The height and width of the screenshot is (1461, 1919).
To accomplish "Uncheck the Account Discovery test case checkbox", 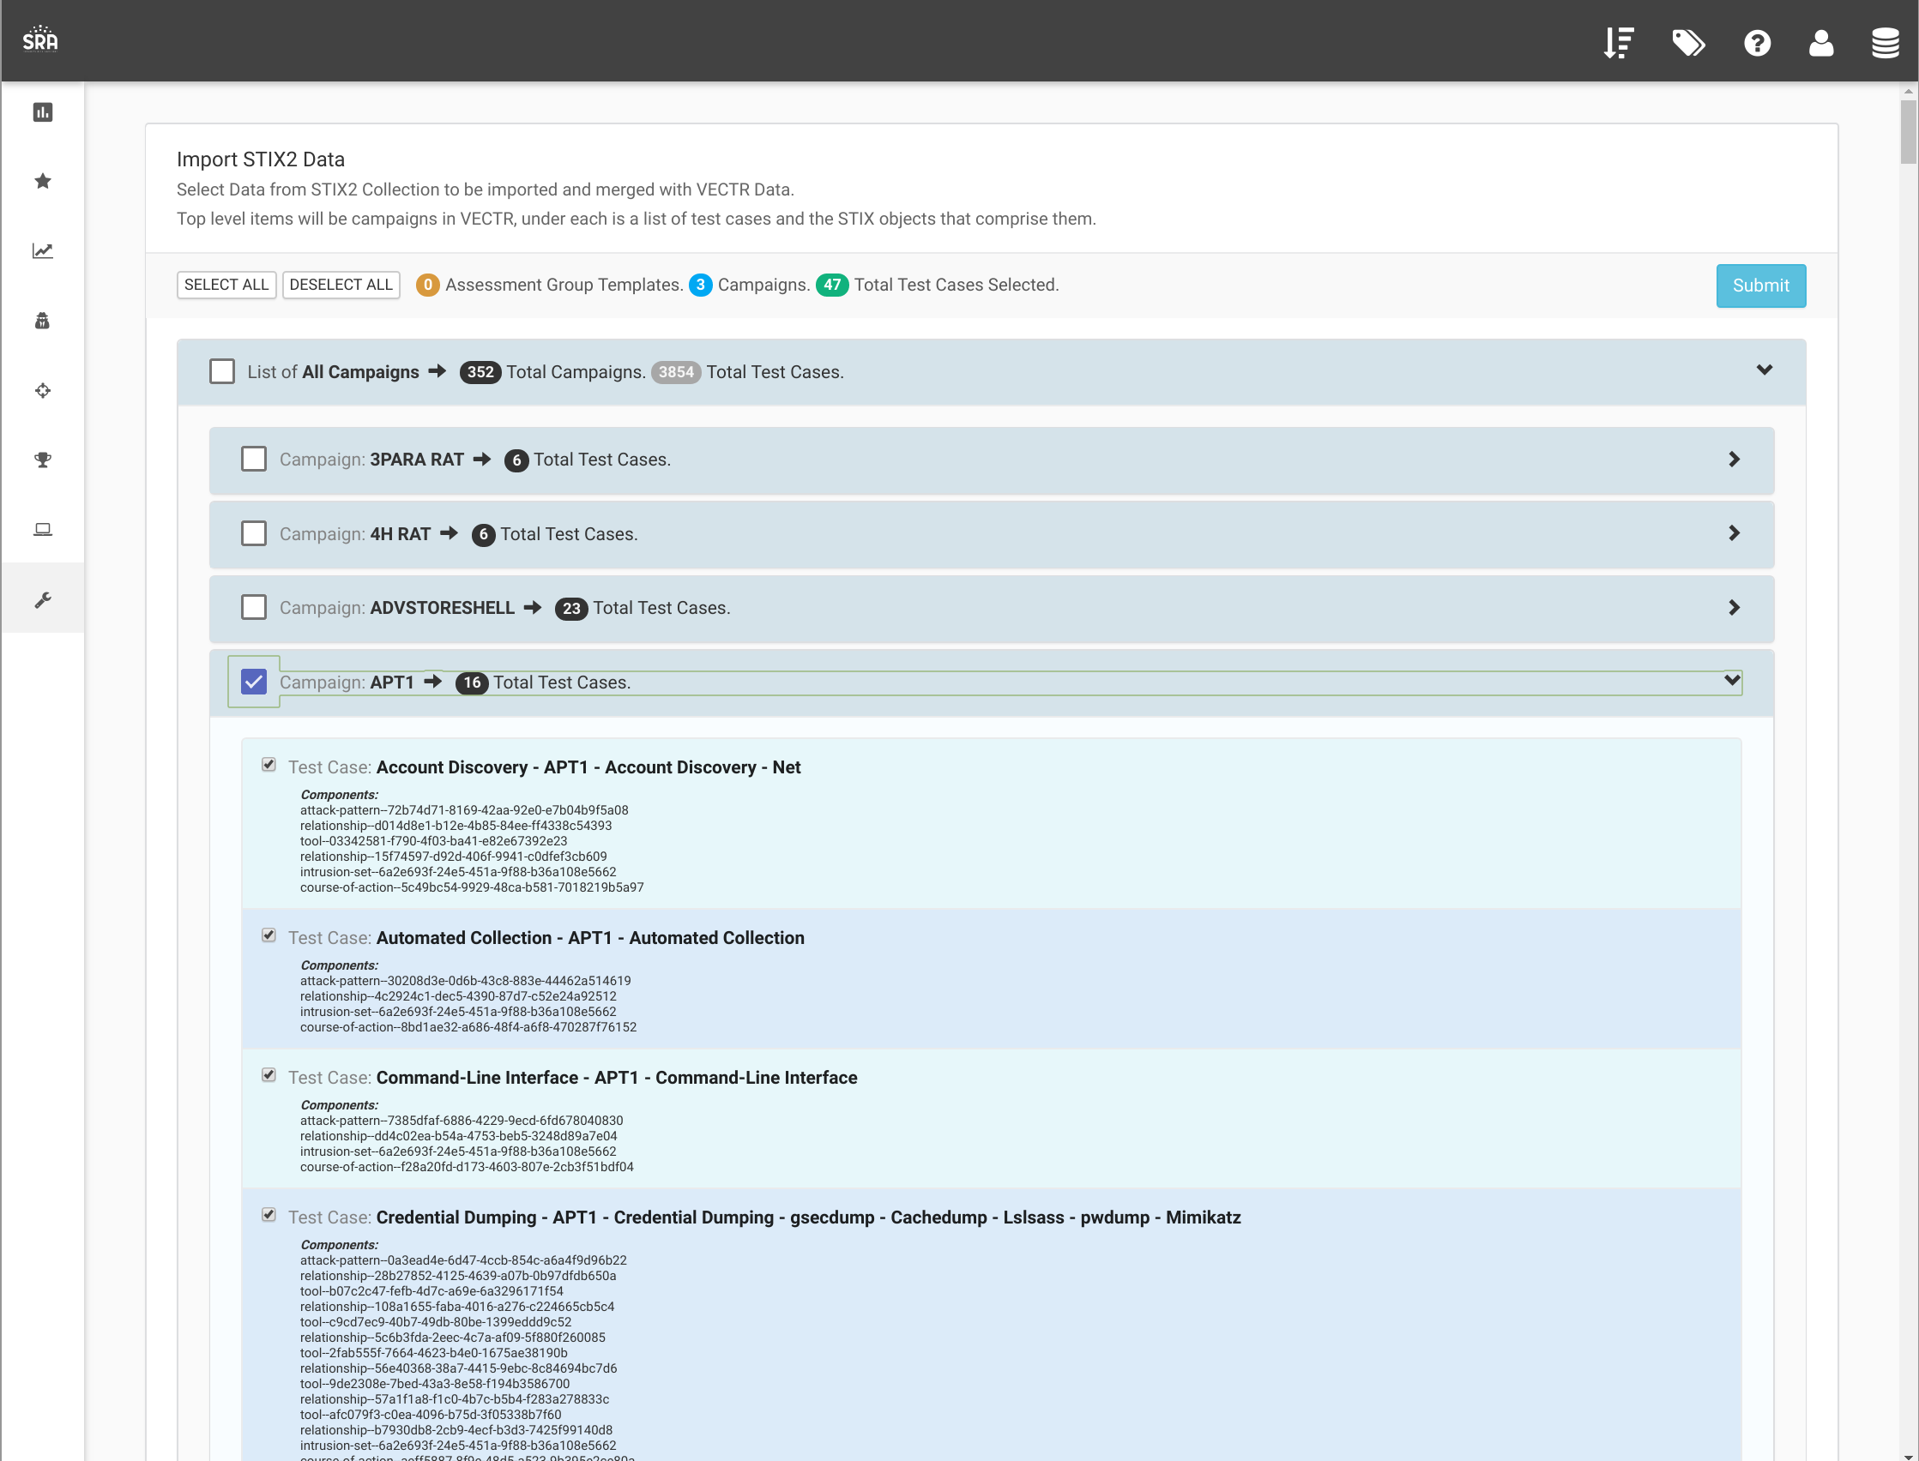I will (269, 765).
